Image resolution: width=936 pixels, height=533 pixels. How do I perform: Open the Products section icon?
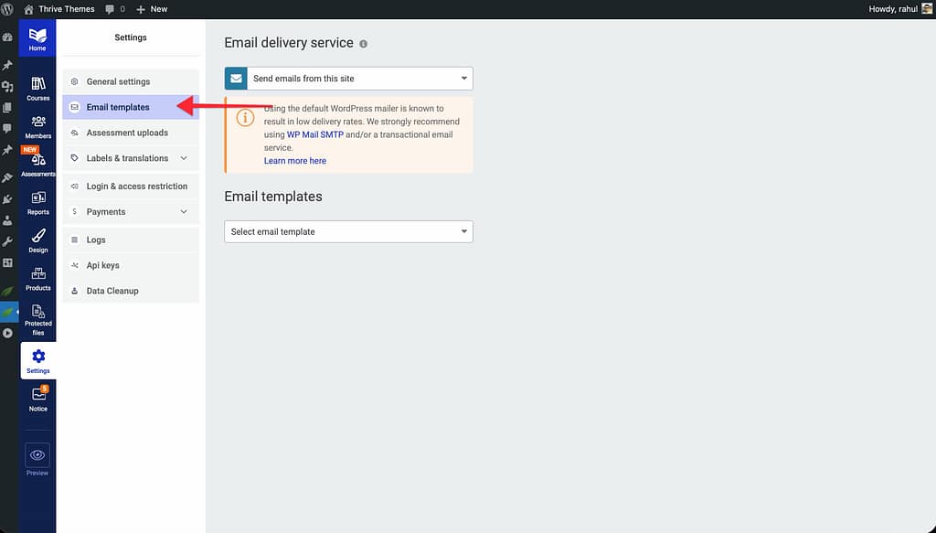point(37,278)
